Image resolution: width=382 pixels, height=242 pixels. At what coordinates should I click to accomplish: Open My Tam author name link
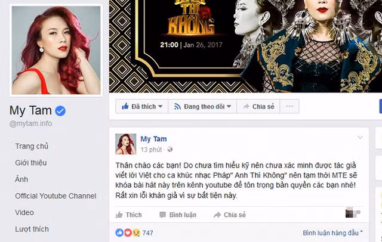(x=153, y=139)
